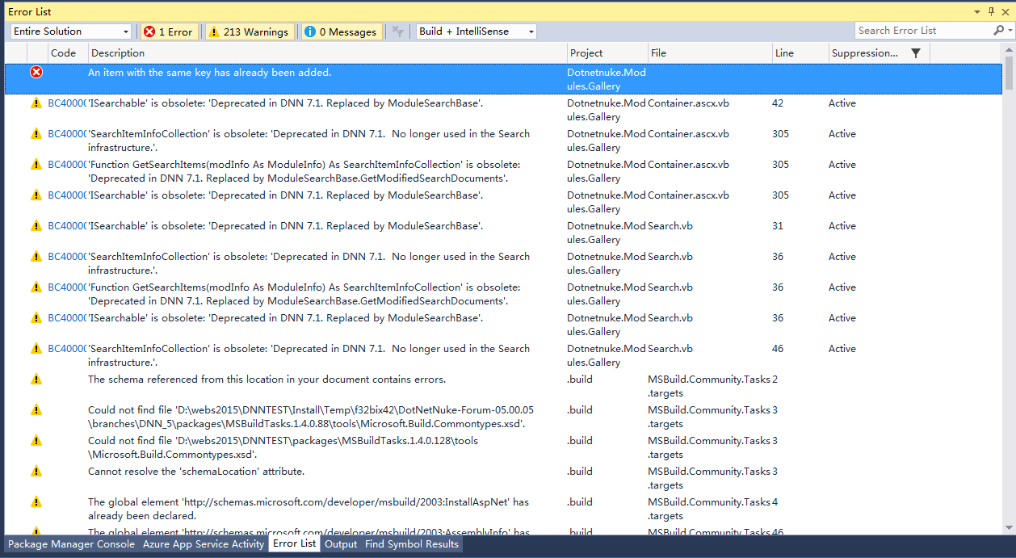Viewport: 1016px width, 558px height.
Task: Click the vertical scrollbar down arrow
Action: [1010, 527]
